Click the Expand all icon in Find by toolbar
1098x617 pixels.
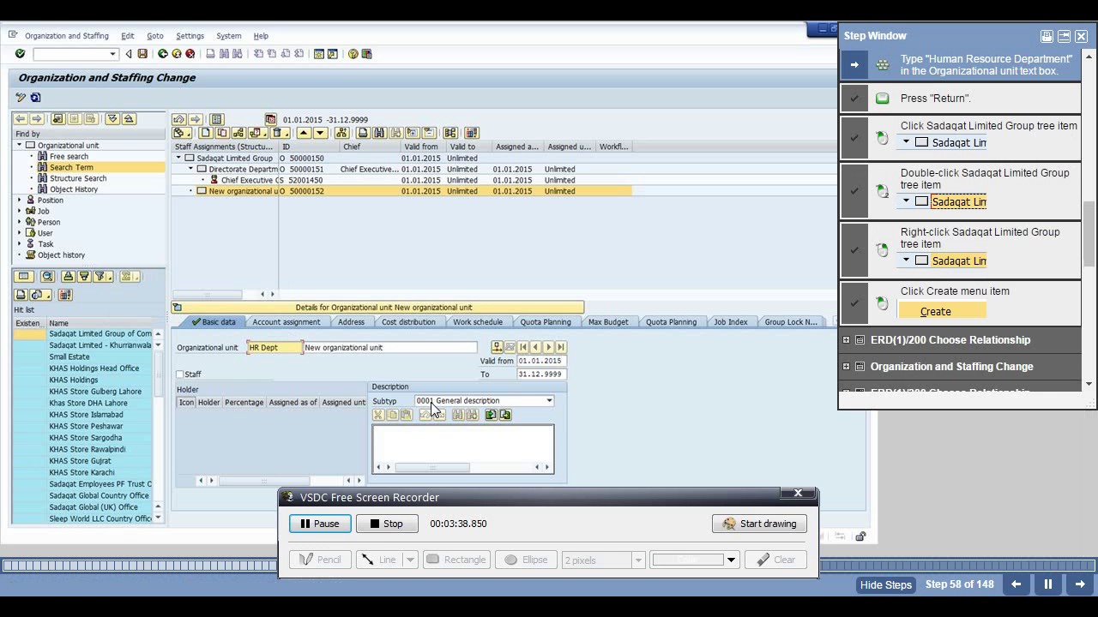tap(112, 119)
